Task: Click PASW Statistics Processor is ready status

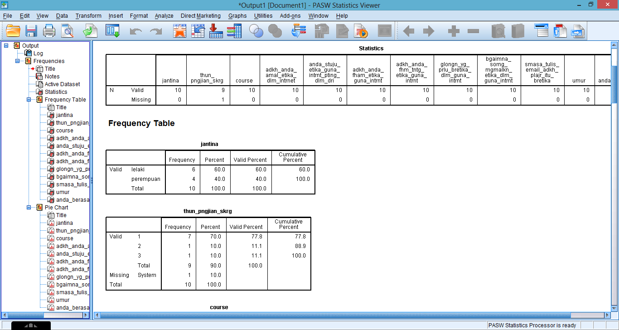Action: (532, 325)
